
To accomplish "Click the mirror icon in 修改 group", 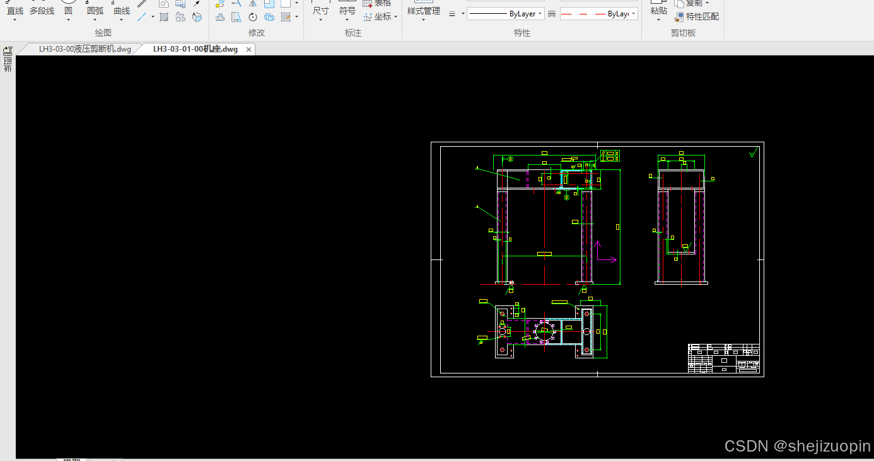I will click(x=253, y=3).
